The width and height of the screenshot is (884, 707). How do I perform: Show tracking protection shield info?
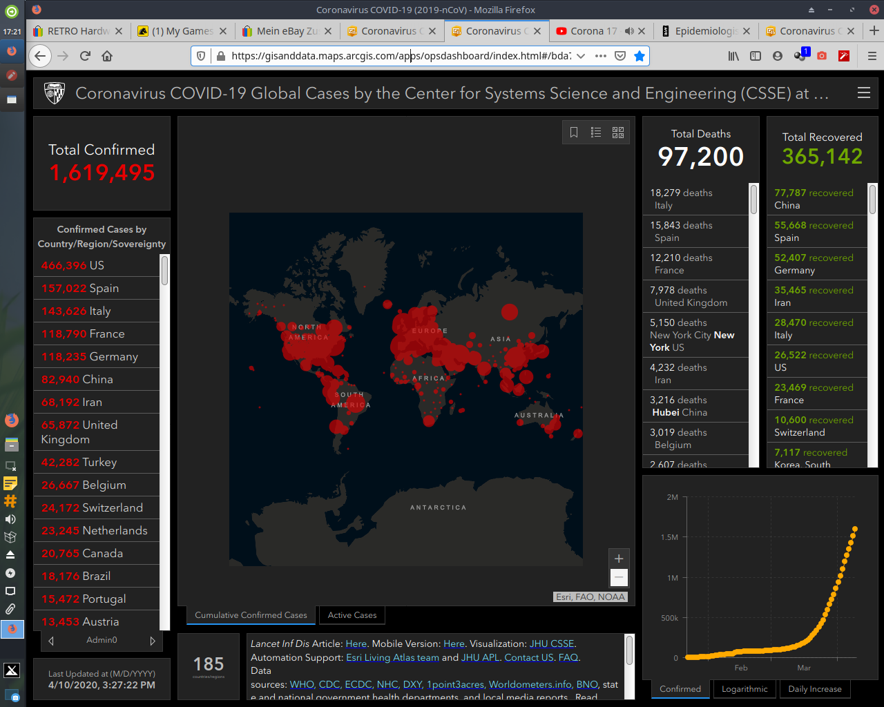pyautogui.click(x=201, y=56)
